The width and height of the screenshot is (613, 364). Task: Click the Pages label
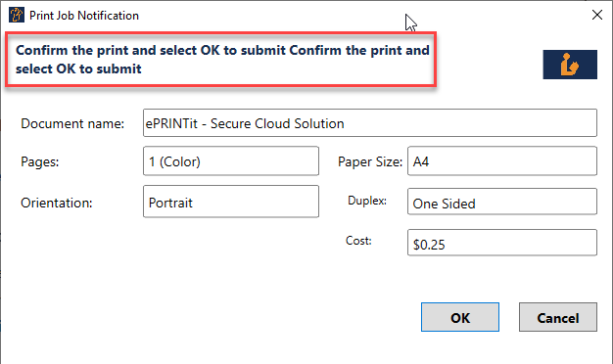click(40, 161)
